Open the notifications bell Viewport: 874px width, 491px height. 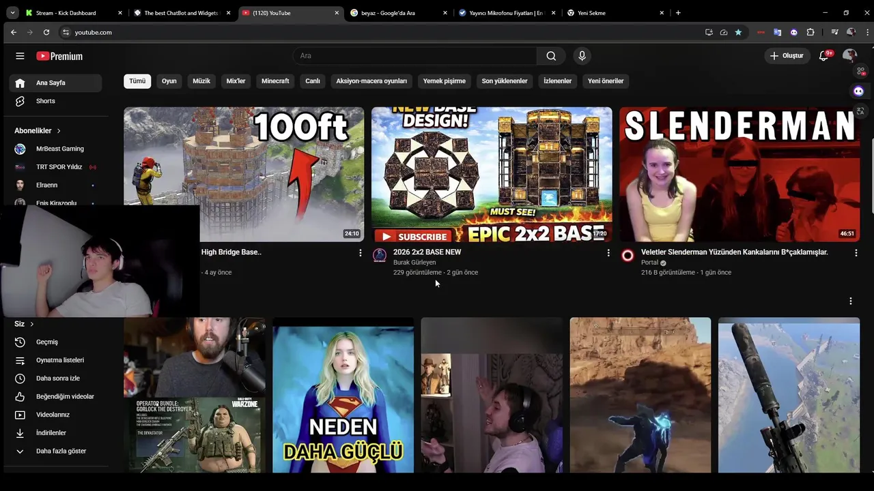coord(823,56)
